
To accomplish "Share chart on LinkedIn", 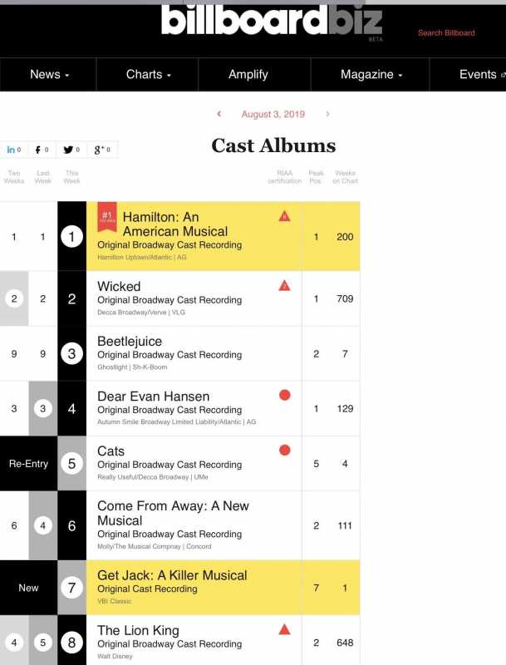I will click(14, 150).
